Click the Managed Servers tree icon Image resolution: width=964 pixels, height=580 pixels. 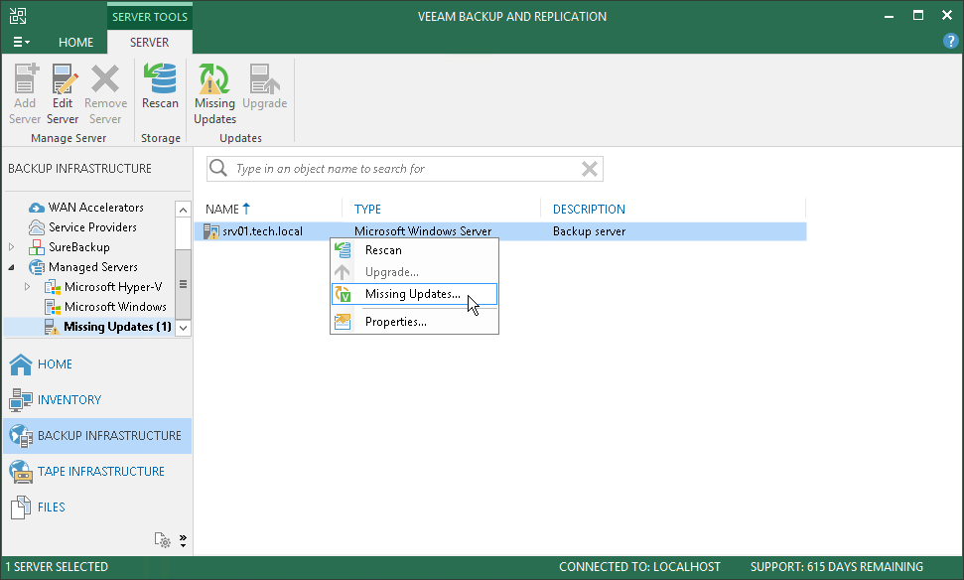coord(37,267)
